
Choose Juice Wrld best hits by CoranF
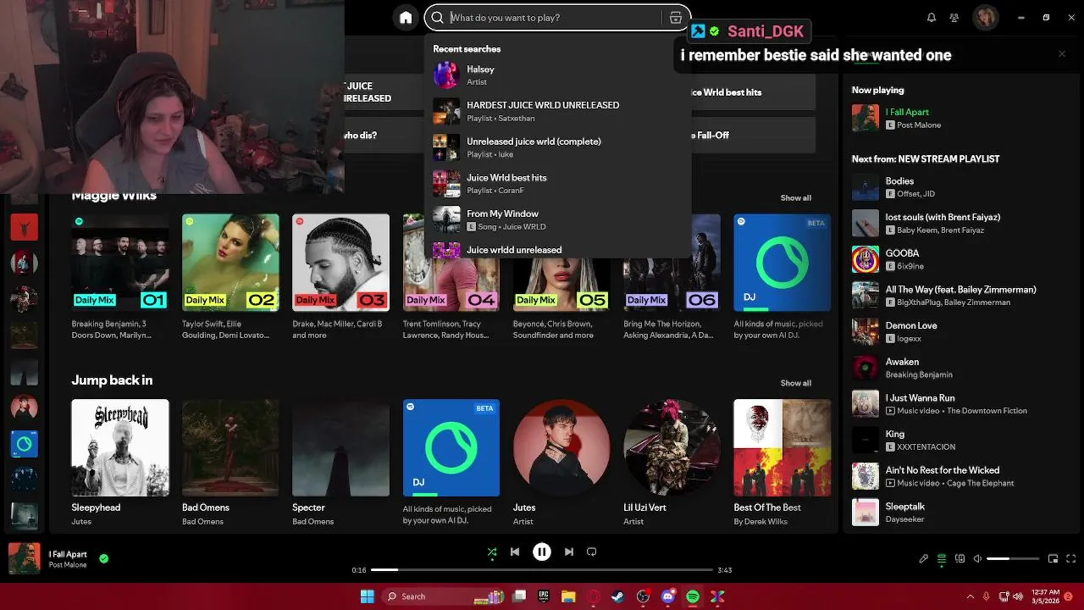pyautogui.click(x=558, y=184)
